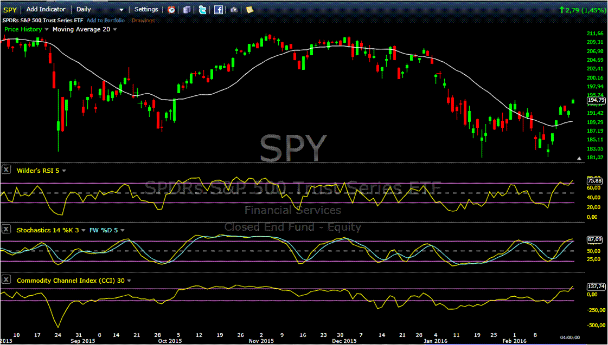Expand the Stochastics 14 %K 3 dropdown arrow
Viewport: 608px width, 345px height.
[x=84, y=230]
